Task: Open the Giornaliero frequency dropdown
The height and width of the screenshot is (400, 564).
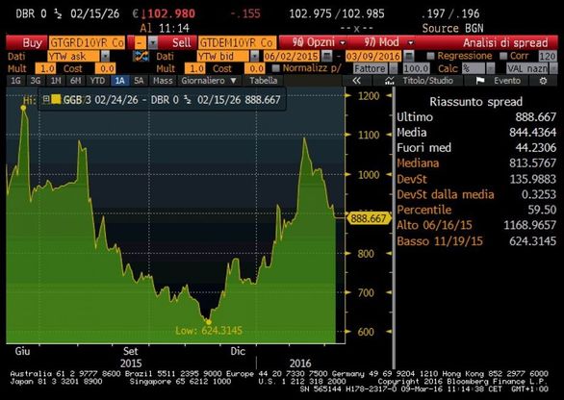Action: (210, 81)
